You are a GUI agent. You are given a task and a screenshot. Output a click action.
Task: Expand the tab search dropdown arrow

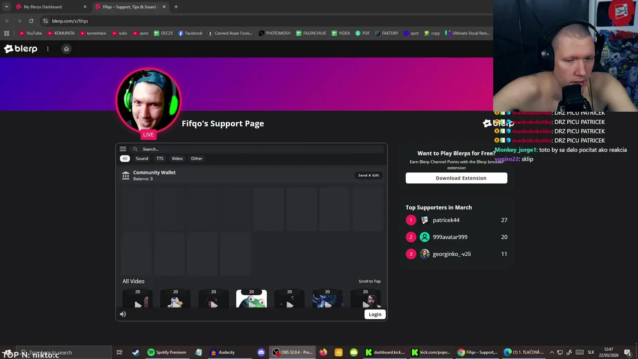click(x=6, y=7)
